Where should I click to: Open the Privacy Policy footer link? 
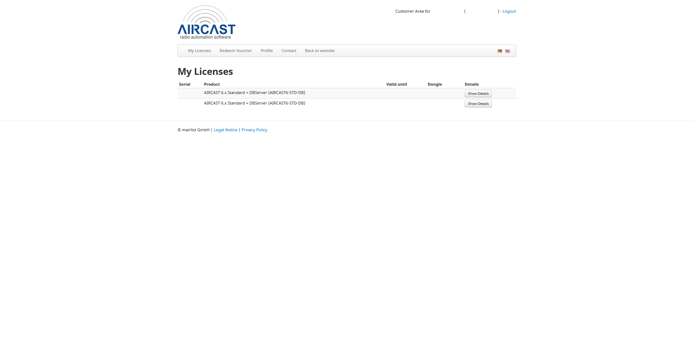[x=254, y=130]
